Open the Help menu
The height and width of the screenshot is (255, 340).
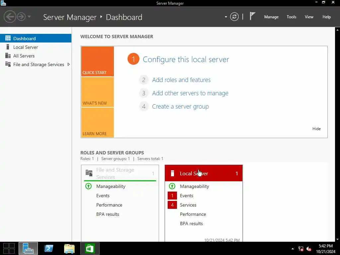point(327,17)
